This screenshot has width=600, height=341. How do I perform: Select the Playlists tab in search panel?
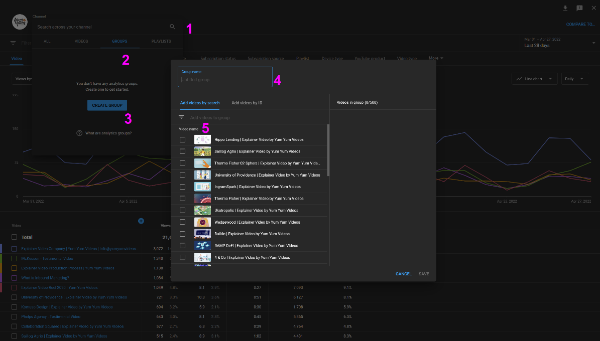(x=161, y=41)
